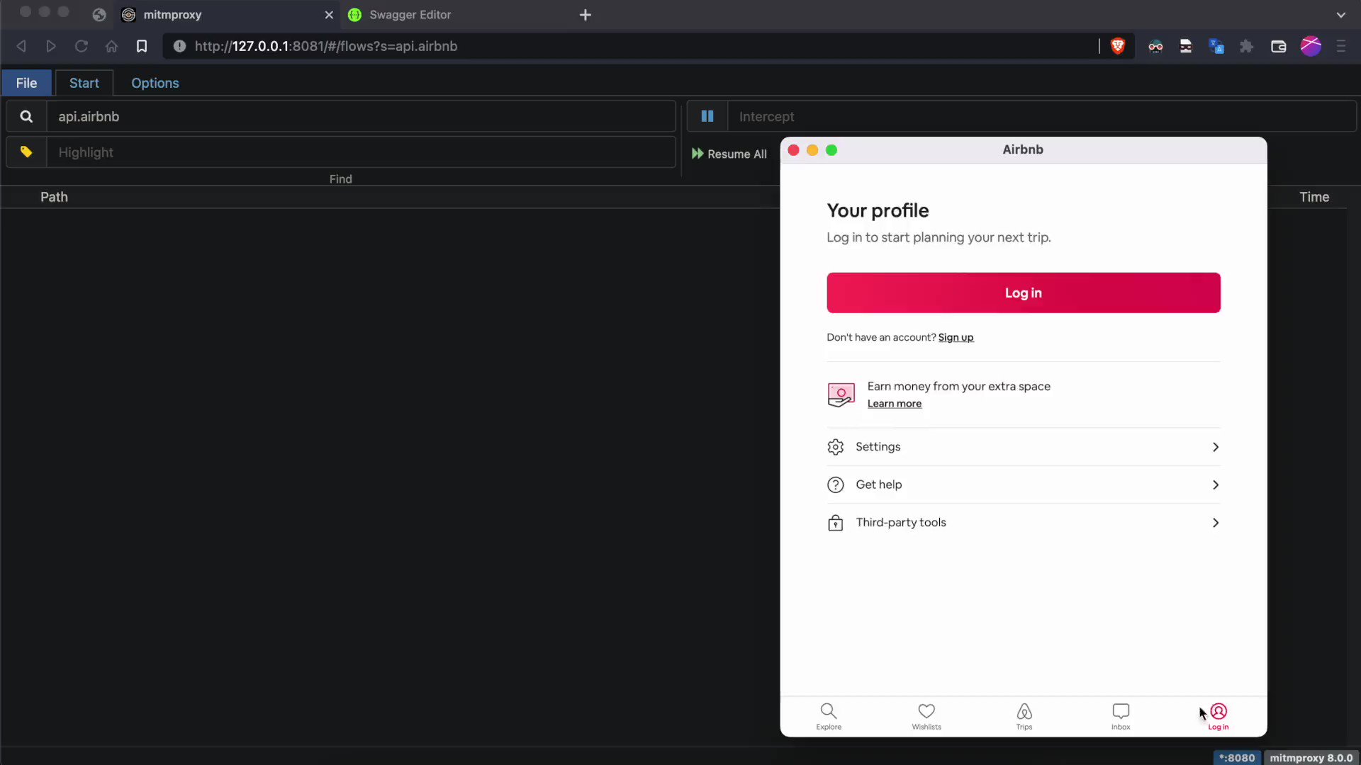Screen dimensions: 1361x765
Task: Click the Intercept input field
Action: coord(851,116)
